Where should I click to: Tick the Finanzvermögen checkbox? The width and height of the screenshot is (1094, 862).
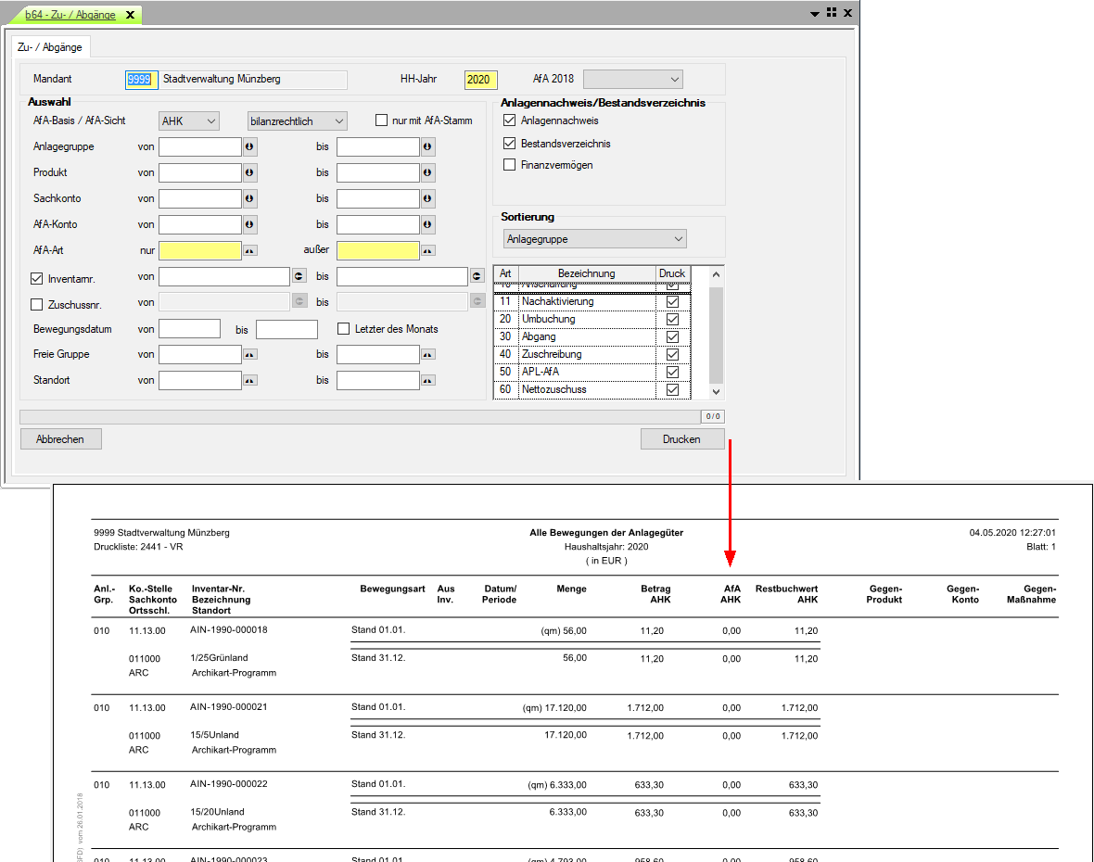point(509,165)
